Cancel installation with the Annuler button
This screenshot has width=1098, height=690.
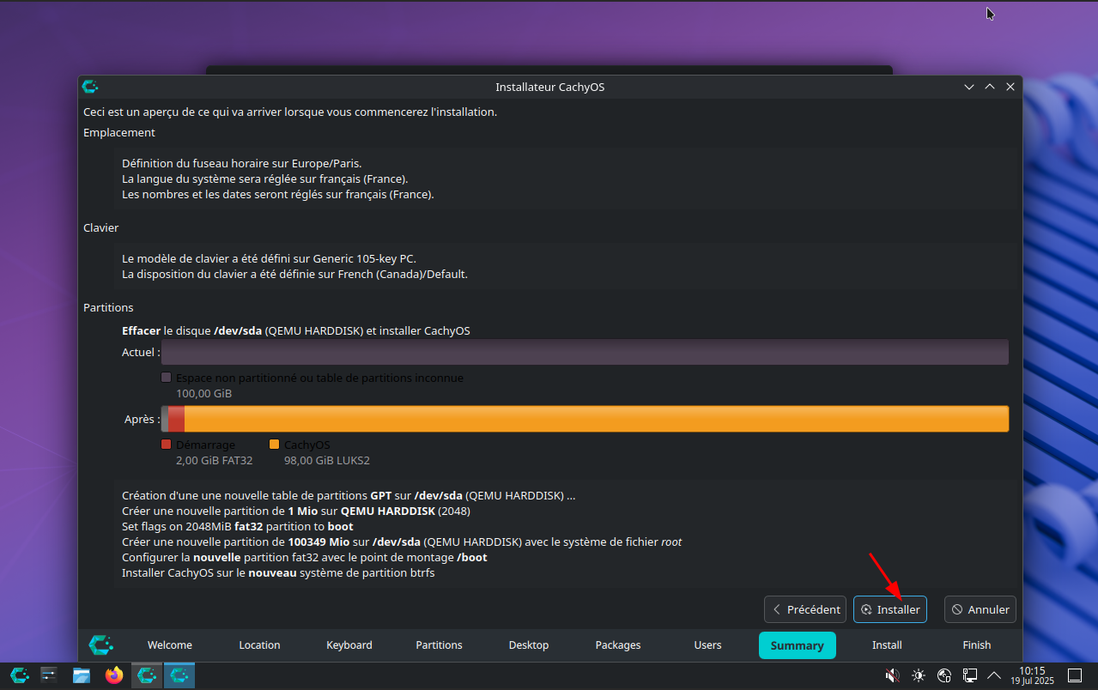point(980,609)
